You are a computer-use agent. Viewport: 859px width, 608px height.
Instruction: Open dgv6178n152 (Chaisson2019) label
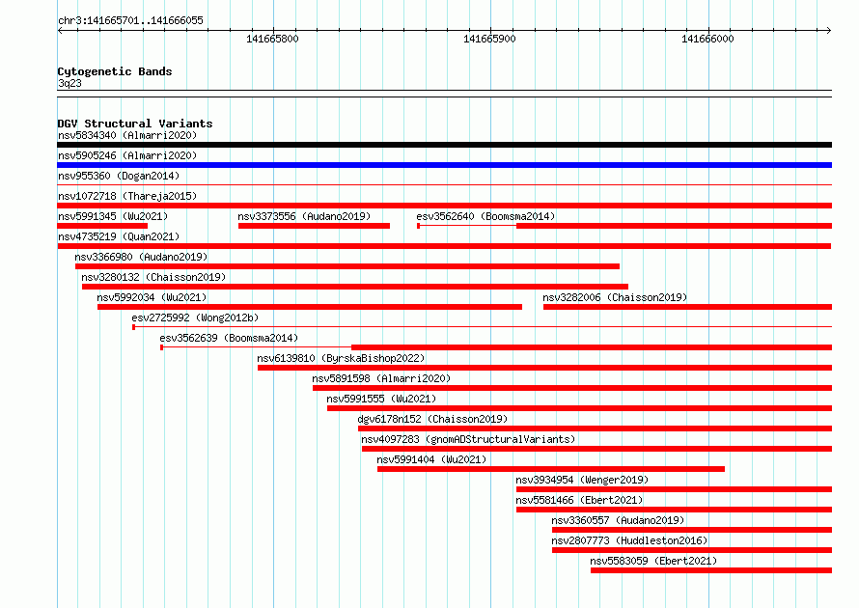[432, 419]
